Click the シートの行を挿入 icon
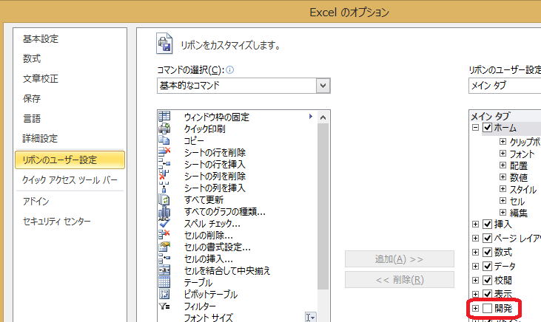541x322 pixels. (x=164, y=164)
